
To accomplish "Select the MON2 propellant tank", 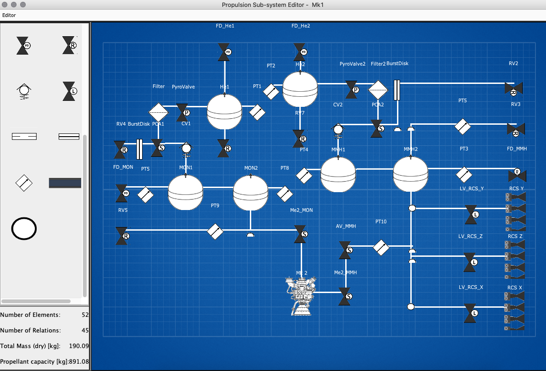I will pos(250,193).
